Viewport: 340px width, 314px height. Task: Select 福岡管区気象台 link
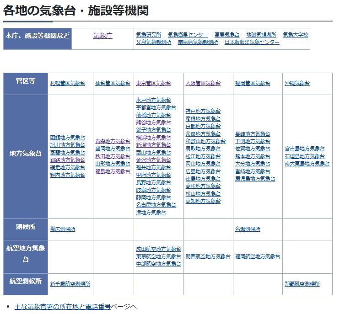(x=253, y=83)
